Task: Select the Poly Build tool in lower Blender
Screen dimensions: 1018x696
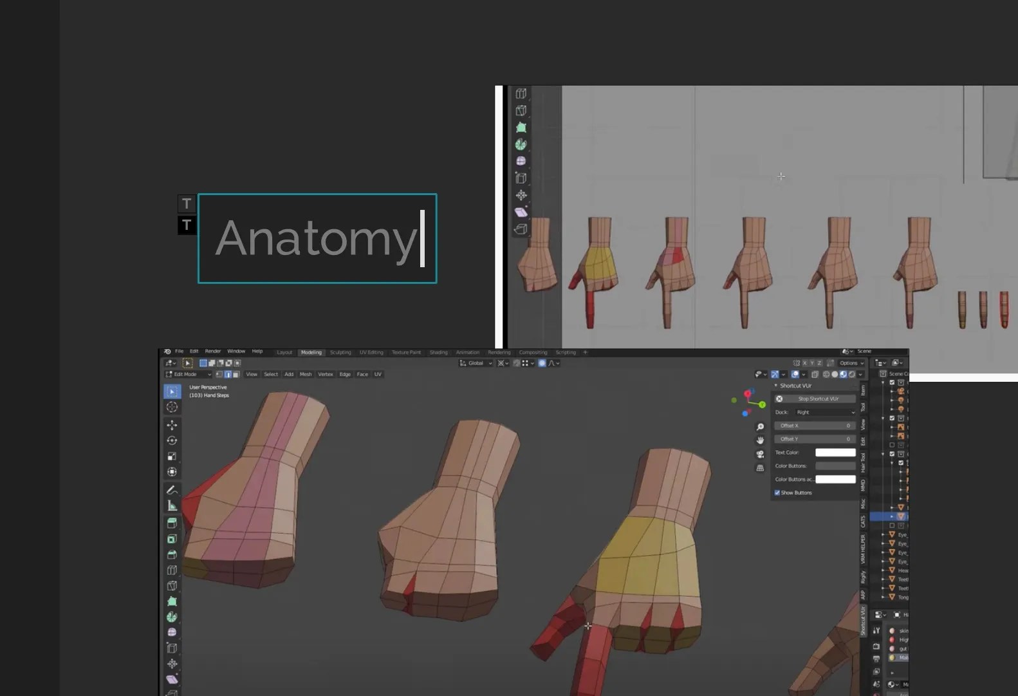Action: coord(172,601)
